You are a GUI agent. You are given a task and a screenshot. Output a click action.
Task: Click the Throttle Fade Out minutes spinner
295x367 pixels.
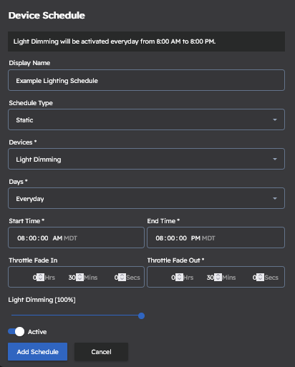pos(218,277)
